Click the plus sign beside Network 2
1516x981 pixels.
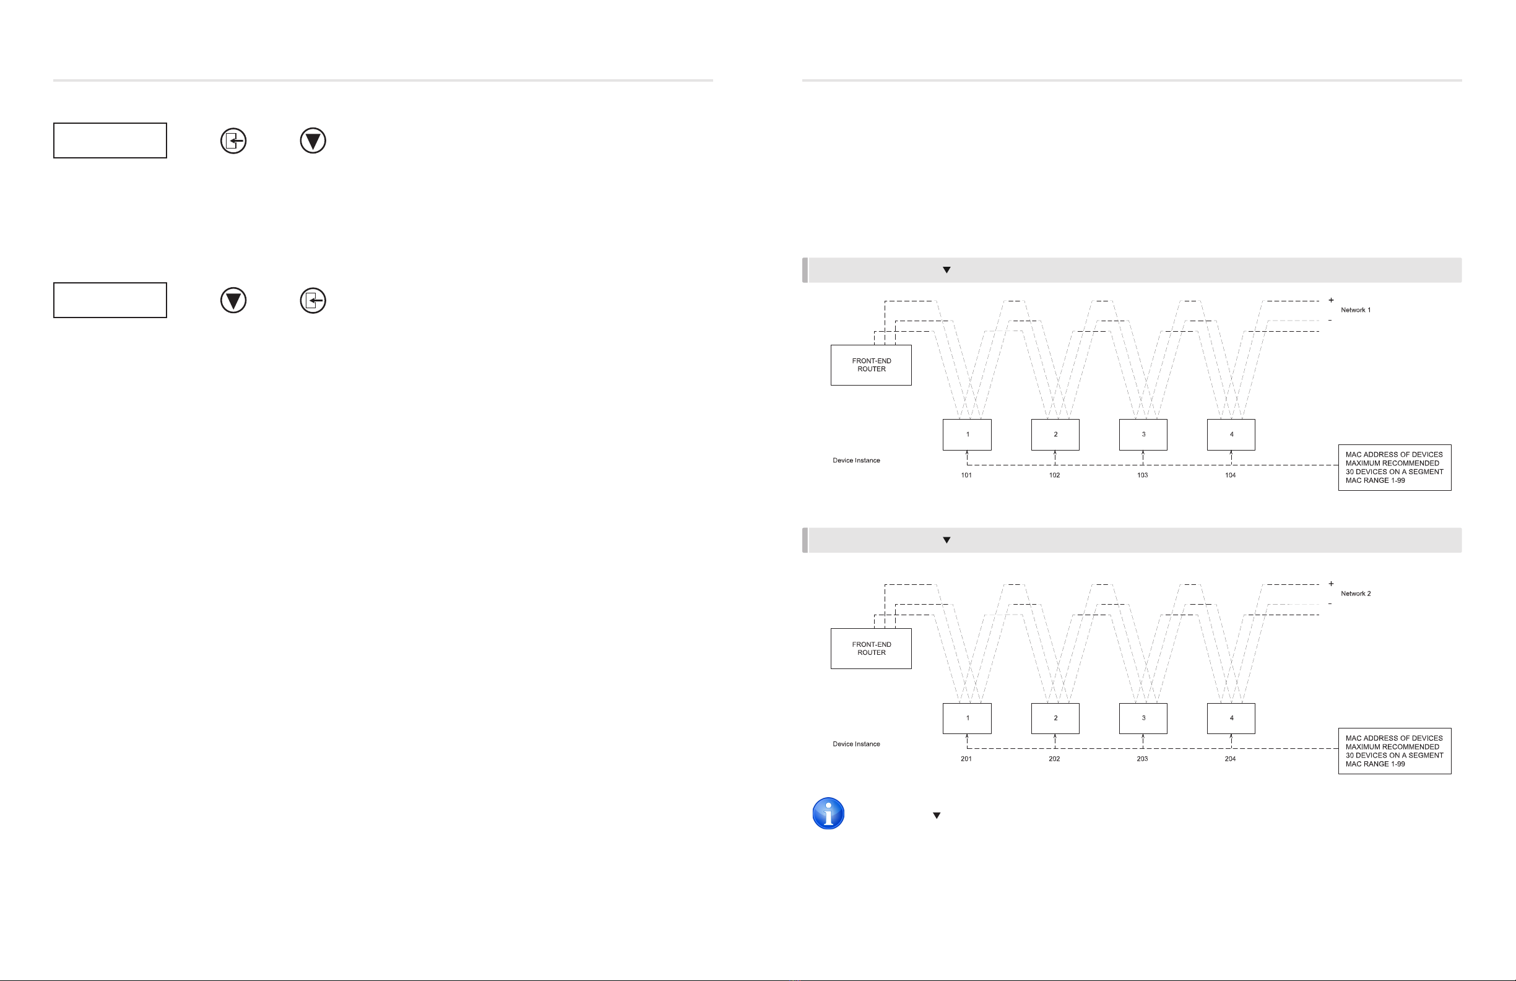(x=1331, y=584)
